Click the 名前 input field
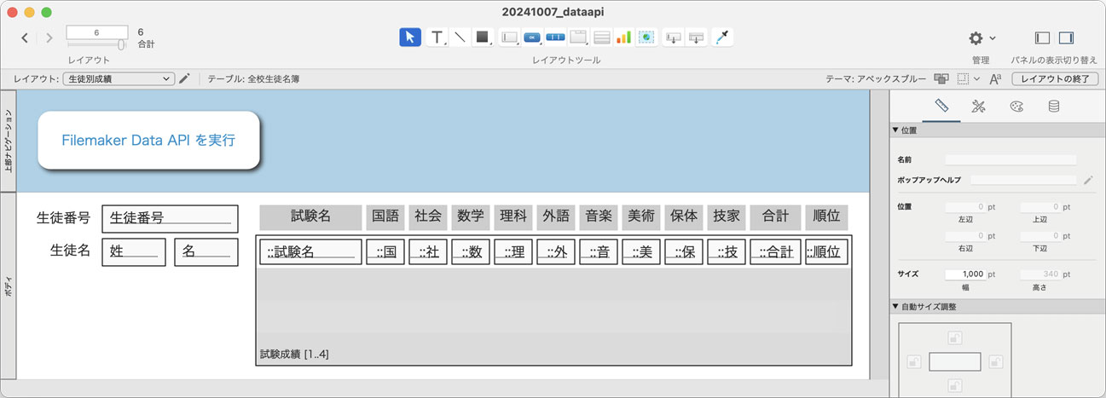Screen dimensions: 1106x398 1010,159
